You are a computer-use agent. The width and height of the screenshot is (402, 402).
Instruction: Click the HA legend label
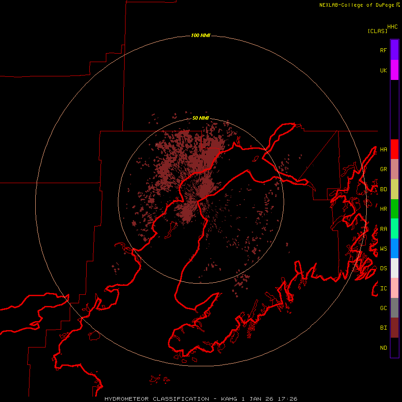coord(383,150)
